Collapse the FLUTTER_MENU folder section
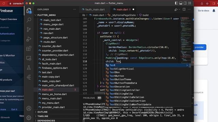Screen dimensions: 218x122 pyautogui.click(x=46, y=15)
